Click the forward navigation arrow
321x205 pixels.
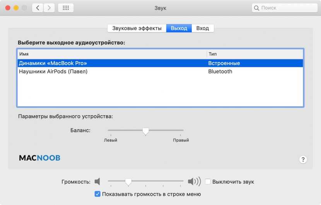[x=49, y=8]
